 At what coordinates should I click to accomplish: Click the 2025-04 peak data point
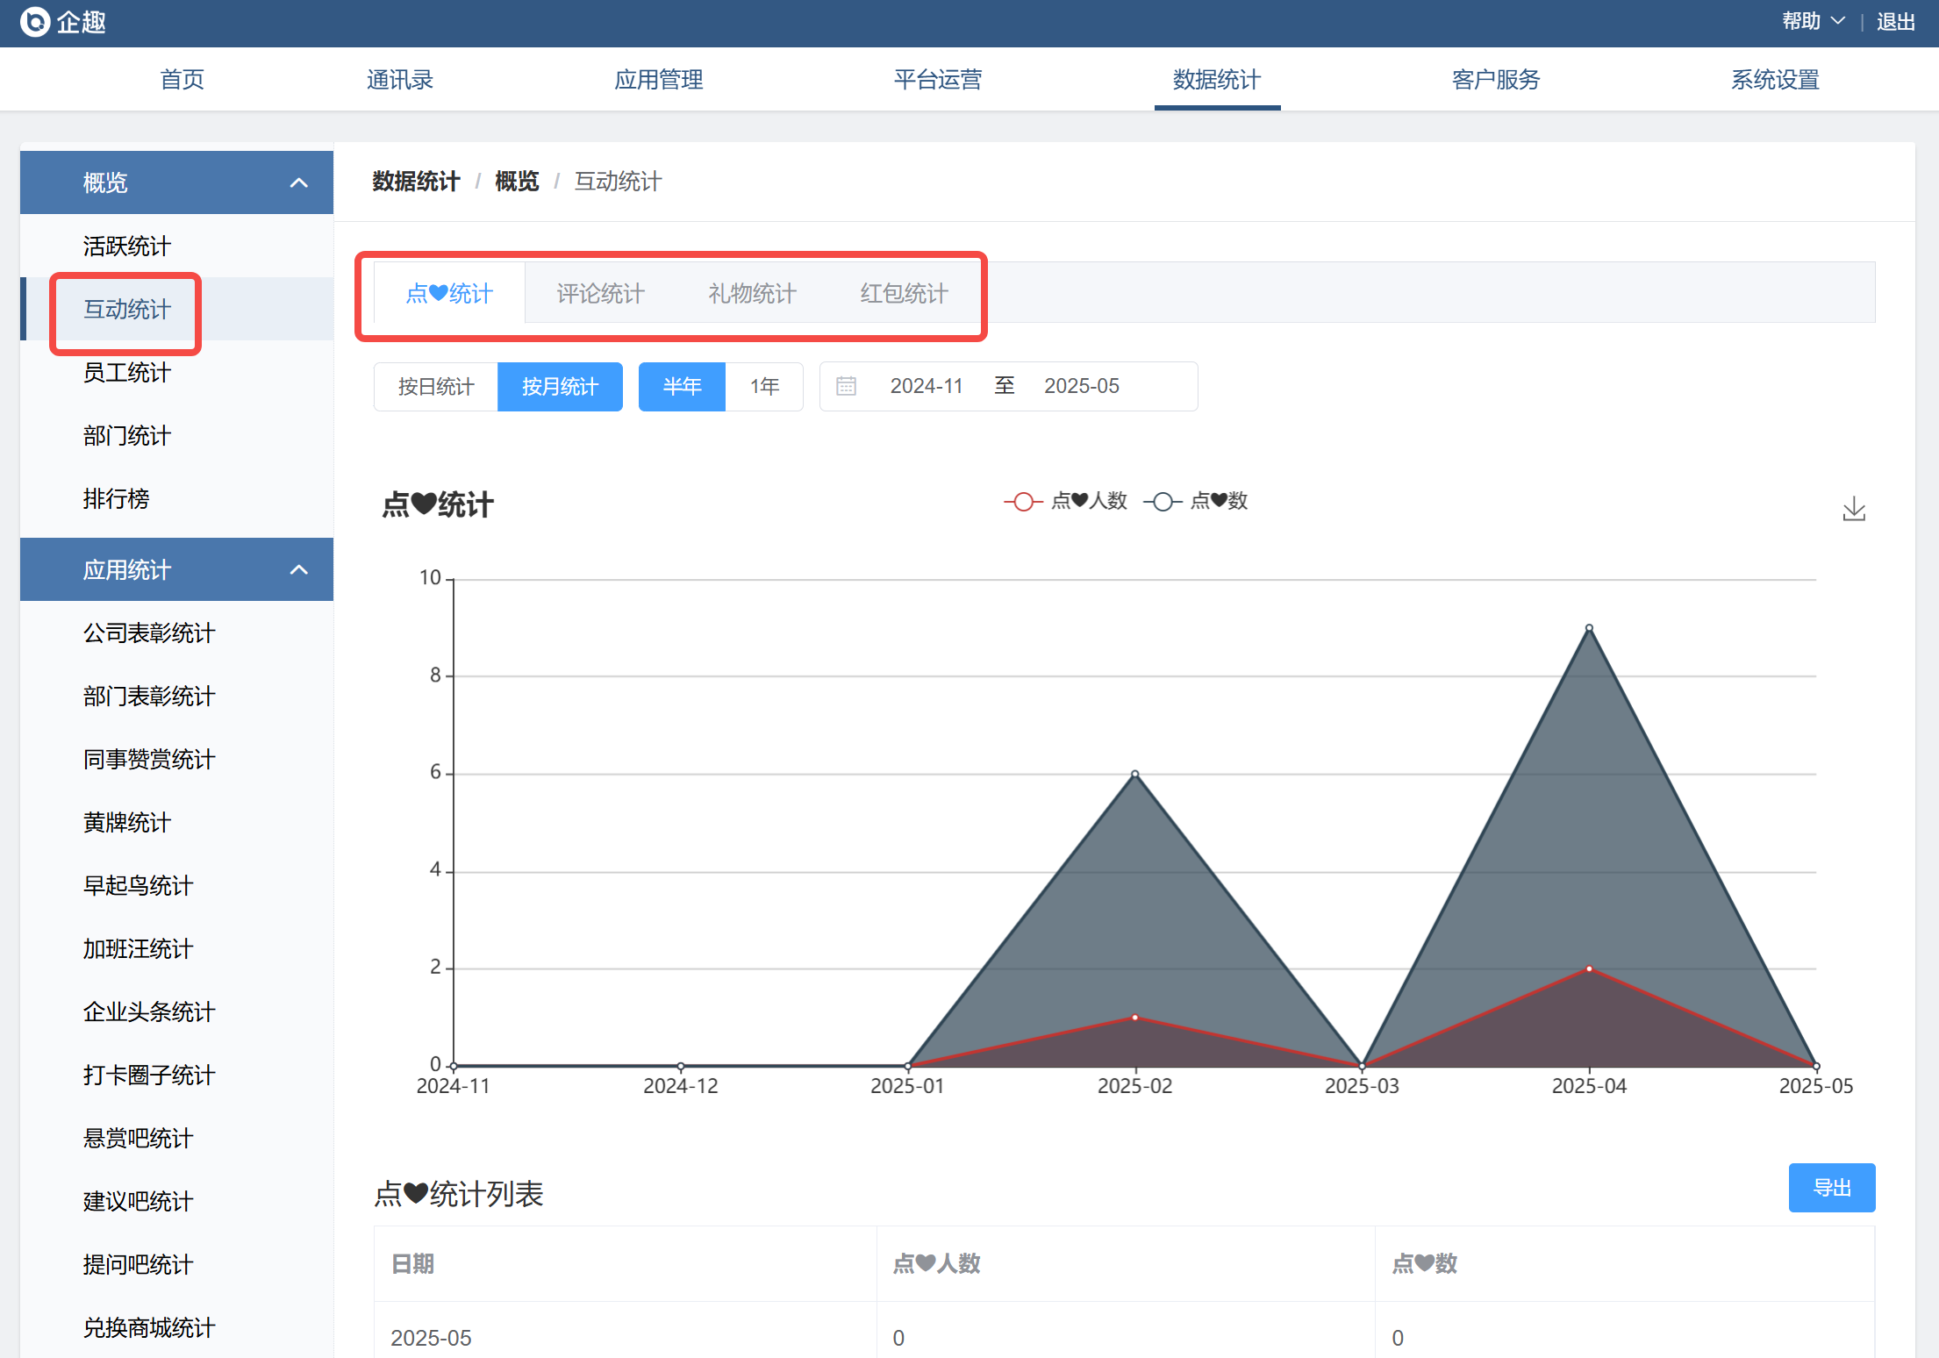click(x=1589, y=628)
